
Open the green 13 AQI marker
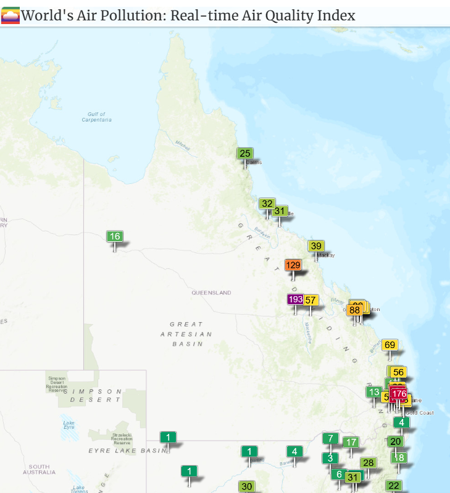pyautogui.click(x=374, y=392)
